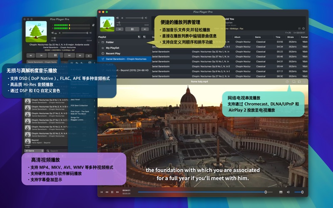Viewport: 333px width, 208px height.
Task: Select Chopin Nocturnes Op.37 No.1 row
Action: pyautogui.click(x=230, y=57)
